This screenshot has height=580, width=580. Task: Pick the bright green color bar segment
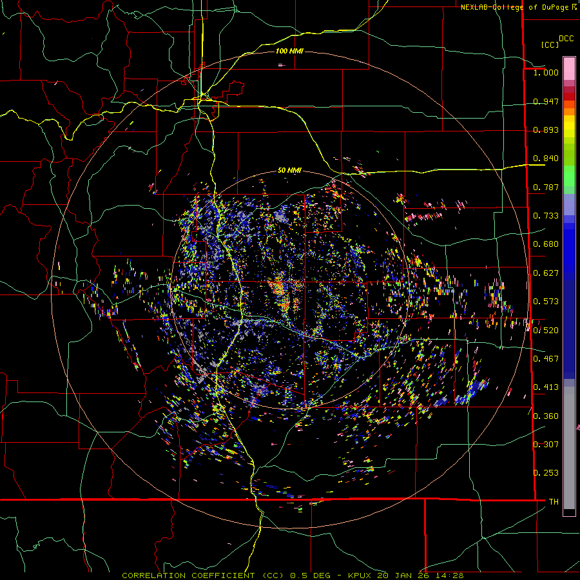pyautogui.click(x=569, y=176)
